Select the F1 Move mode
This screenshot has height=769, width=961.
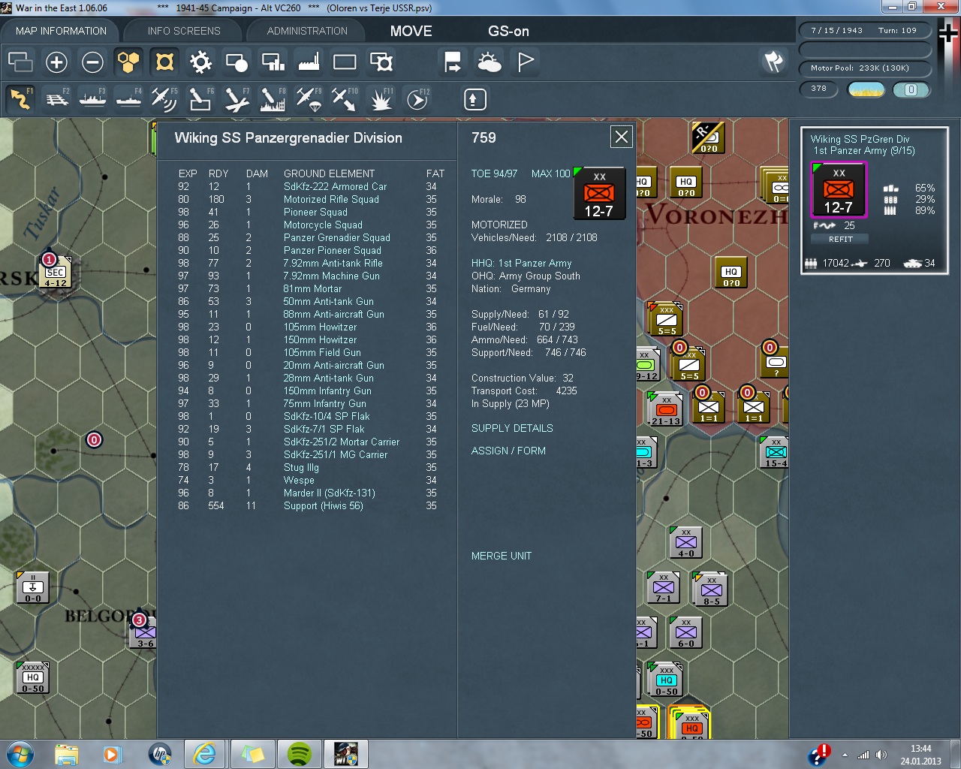click(x=21, y=98)
